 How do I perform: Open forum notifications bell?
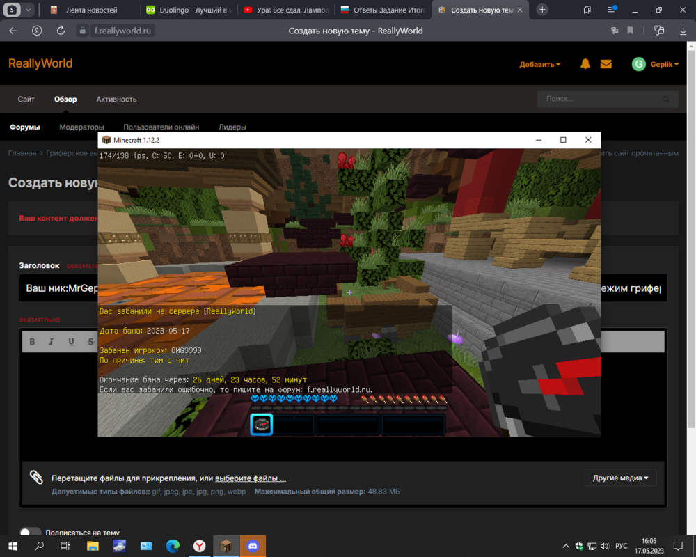(585, 64)
